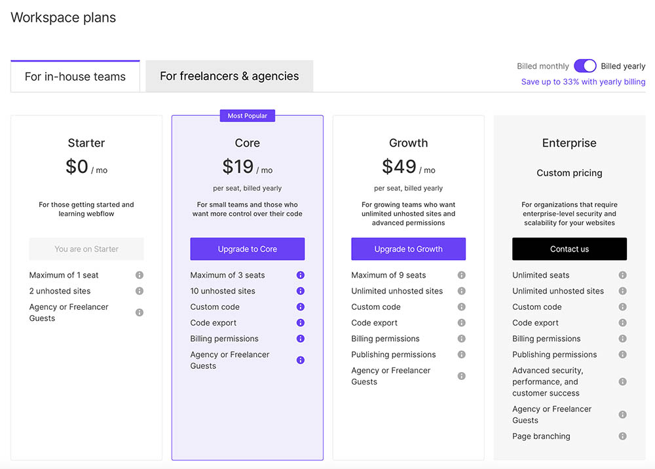Image resolution: width=655 pixels, height=469 pixels.
Task: Switch to "For freelancers & agencies" tab
Action: [229, 76]
